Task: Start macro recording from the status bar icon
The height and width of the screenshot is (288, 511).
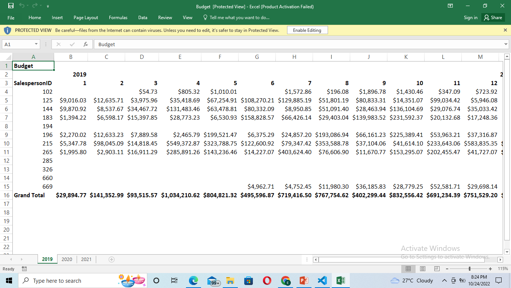Action: coord(24,269)
